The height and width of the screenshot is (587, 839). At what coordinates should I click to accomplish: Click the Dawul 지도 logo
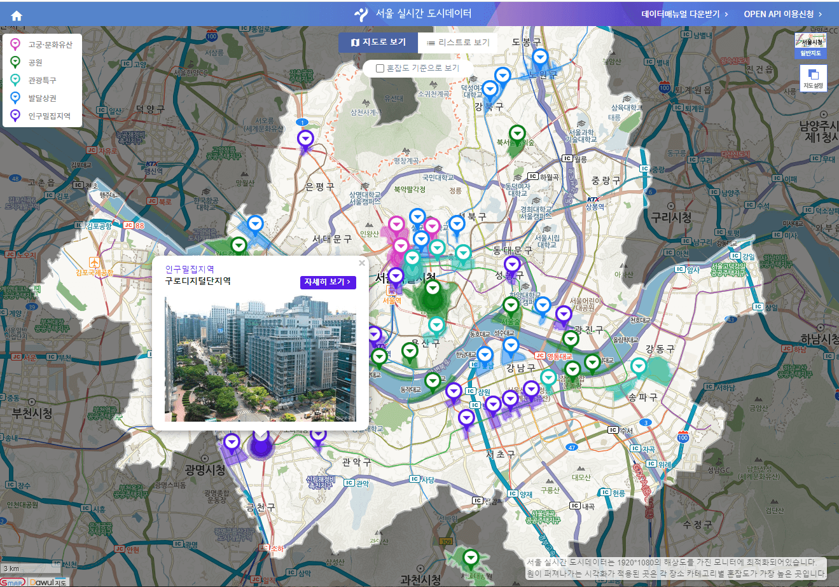48,582
